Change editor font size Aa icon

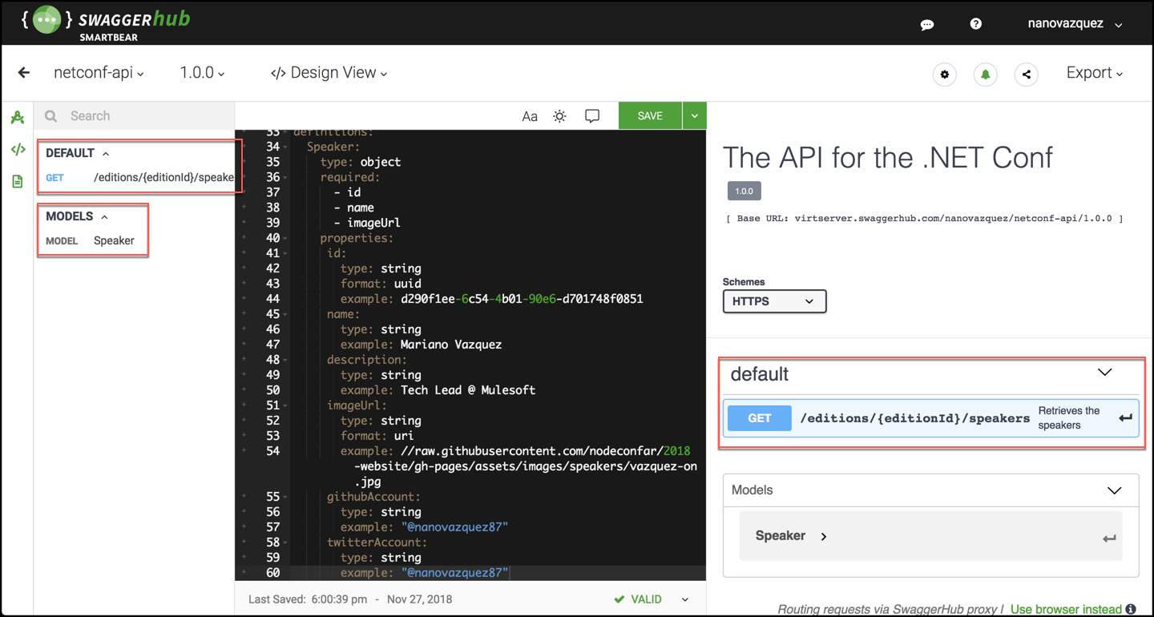click(x=530, y=116)
